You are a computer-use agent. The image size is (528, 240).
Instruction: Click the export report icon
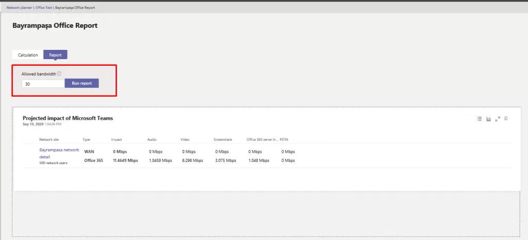point(506,119)
